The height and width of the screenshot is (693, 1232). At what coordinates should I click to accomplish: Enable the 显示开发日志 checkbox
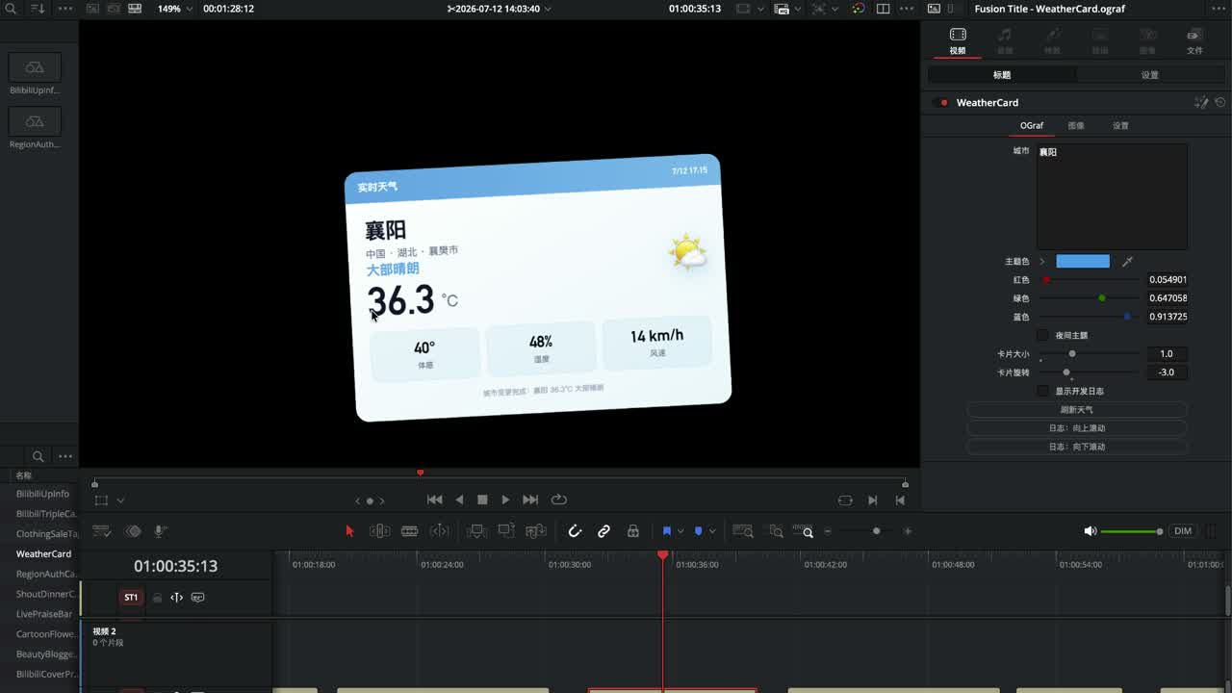point(1042,391)
